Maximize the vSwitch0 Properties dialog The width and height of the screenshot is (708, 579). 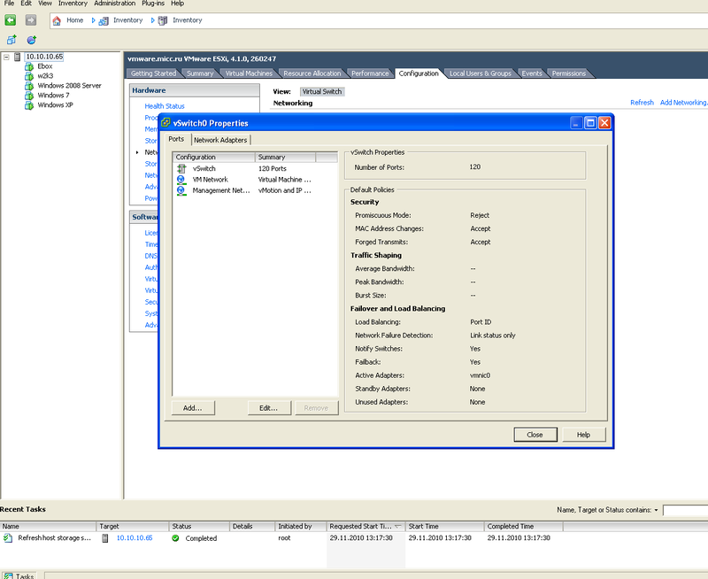click(590, 123)
